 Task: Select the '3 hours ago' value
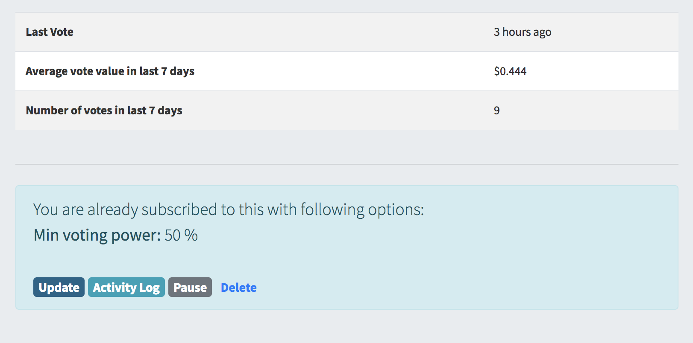(523, 32)
